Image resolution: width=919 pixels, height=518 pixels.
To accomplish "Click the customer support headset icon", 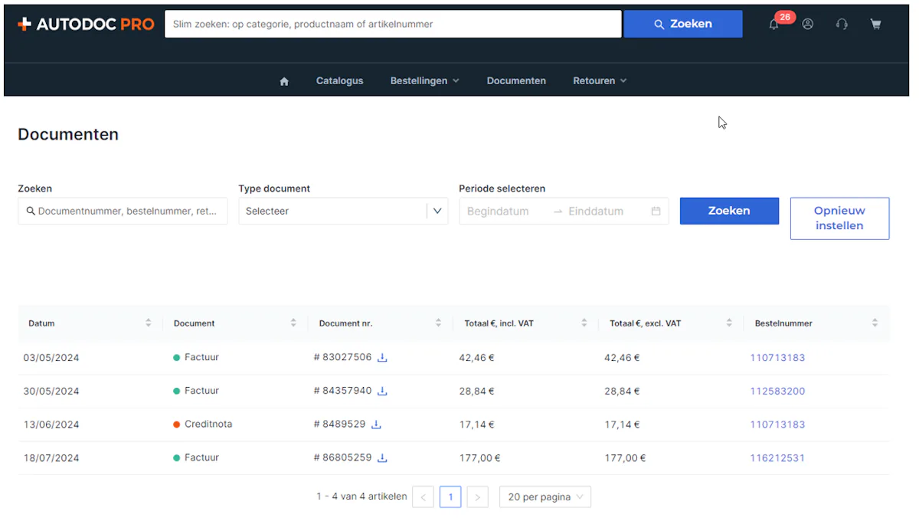I will pyautogui.click(x=842, y=24).
